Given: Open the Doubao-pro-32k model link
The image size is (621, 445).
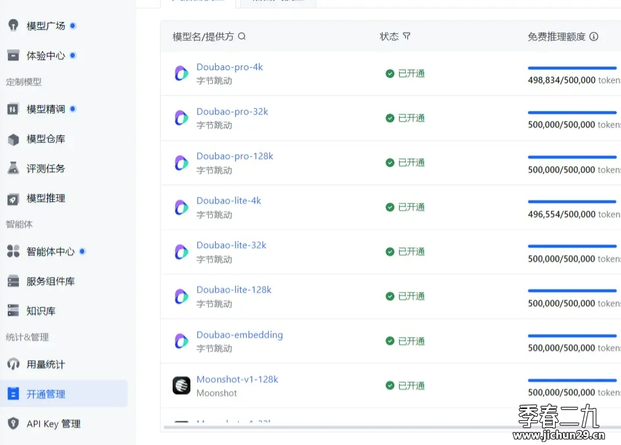Looking at the screenshot, I should 232,112.
